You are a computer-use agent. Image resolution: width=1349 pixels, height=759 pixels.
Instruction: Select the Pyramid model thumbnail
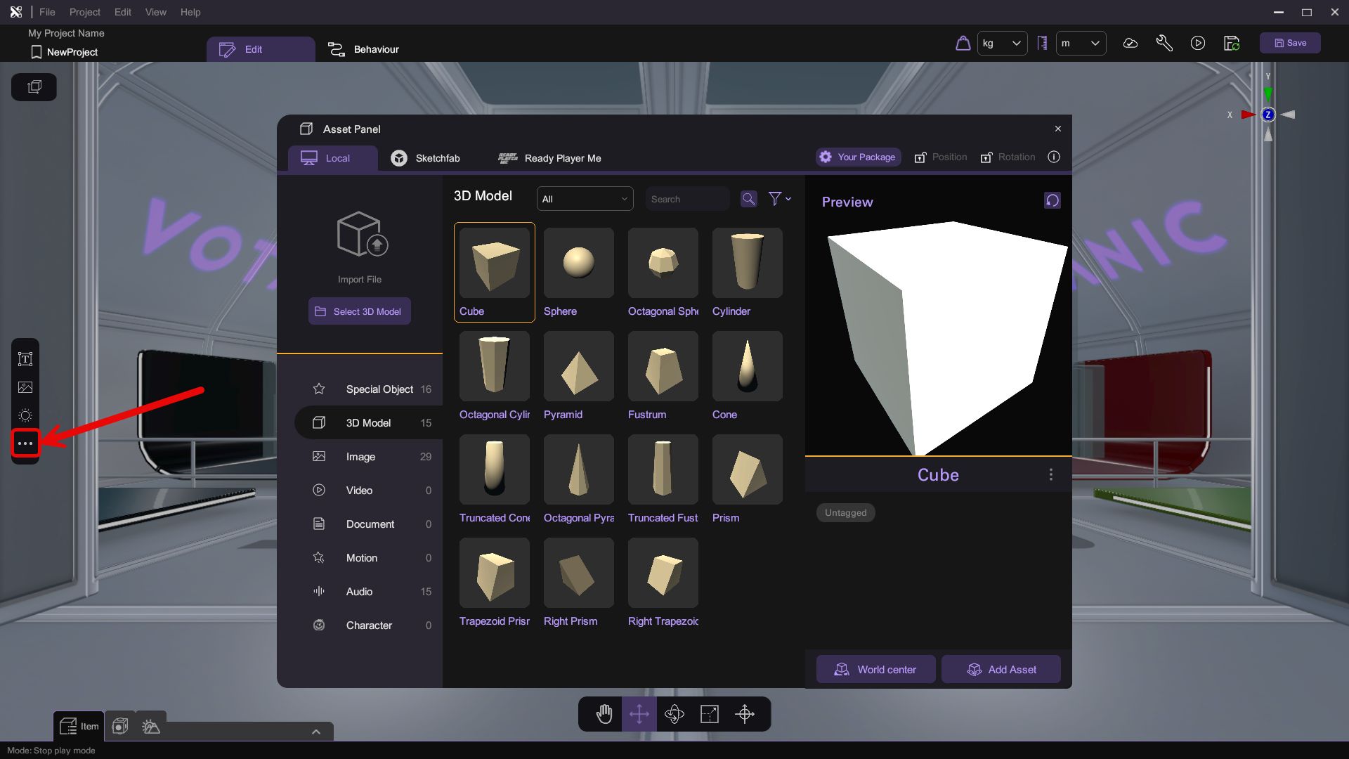578,367
